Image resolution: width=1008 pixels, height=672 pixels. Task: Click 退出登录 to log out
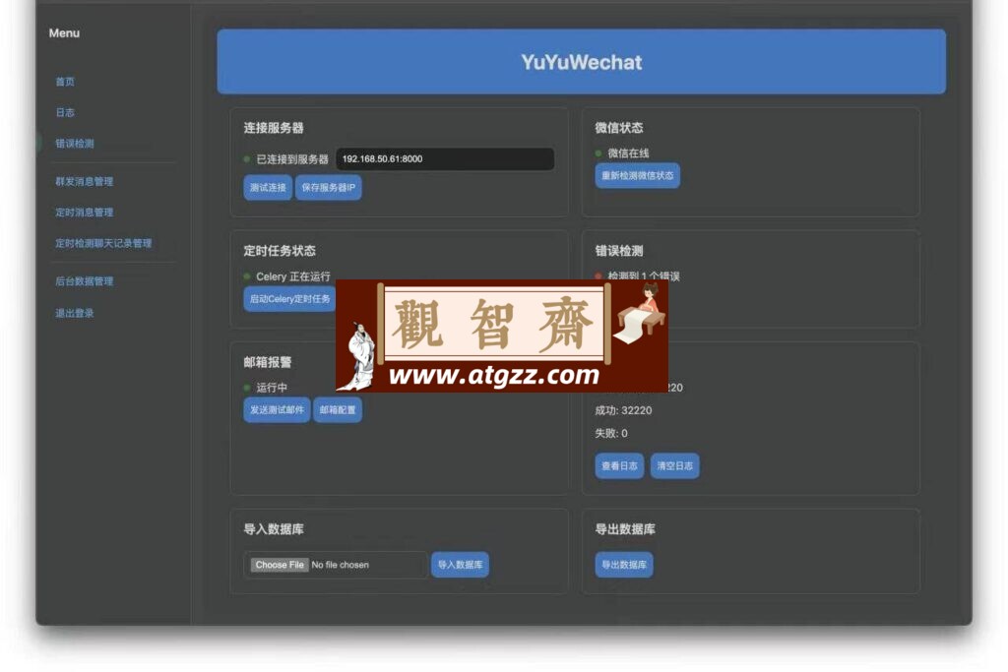click(75, 313)
